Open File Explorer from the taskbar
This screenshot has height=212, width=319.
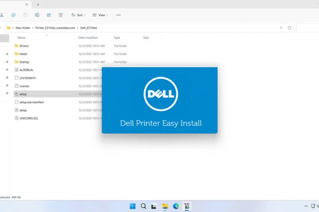point(165,206)
